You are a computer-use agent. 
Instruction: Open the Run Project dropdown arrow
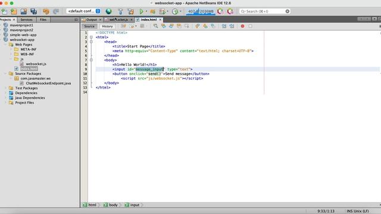(x=146, y=11)
